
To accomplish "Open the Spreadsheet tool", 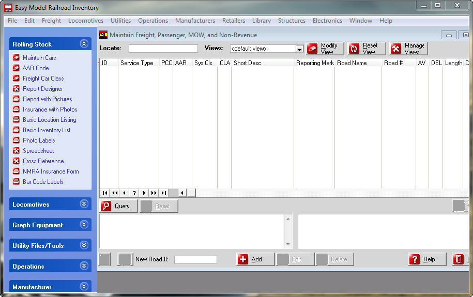I will (38, 150).
